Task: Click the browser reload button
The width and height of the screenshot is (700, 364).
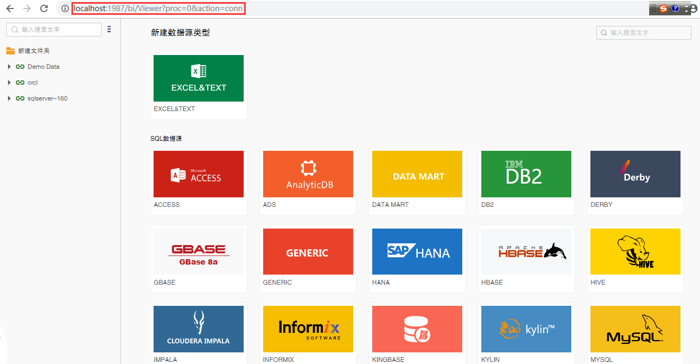Action: coord(44,8)
